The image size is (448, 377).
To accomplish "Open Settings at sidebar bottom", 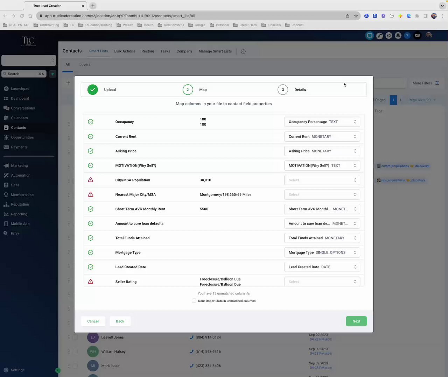I will (14, 370).
